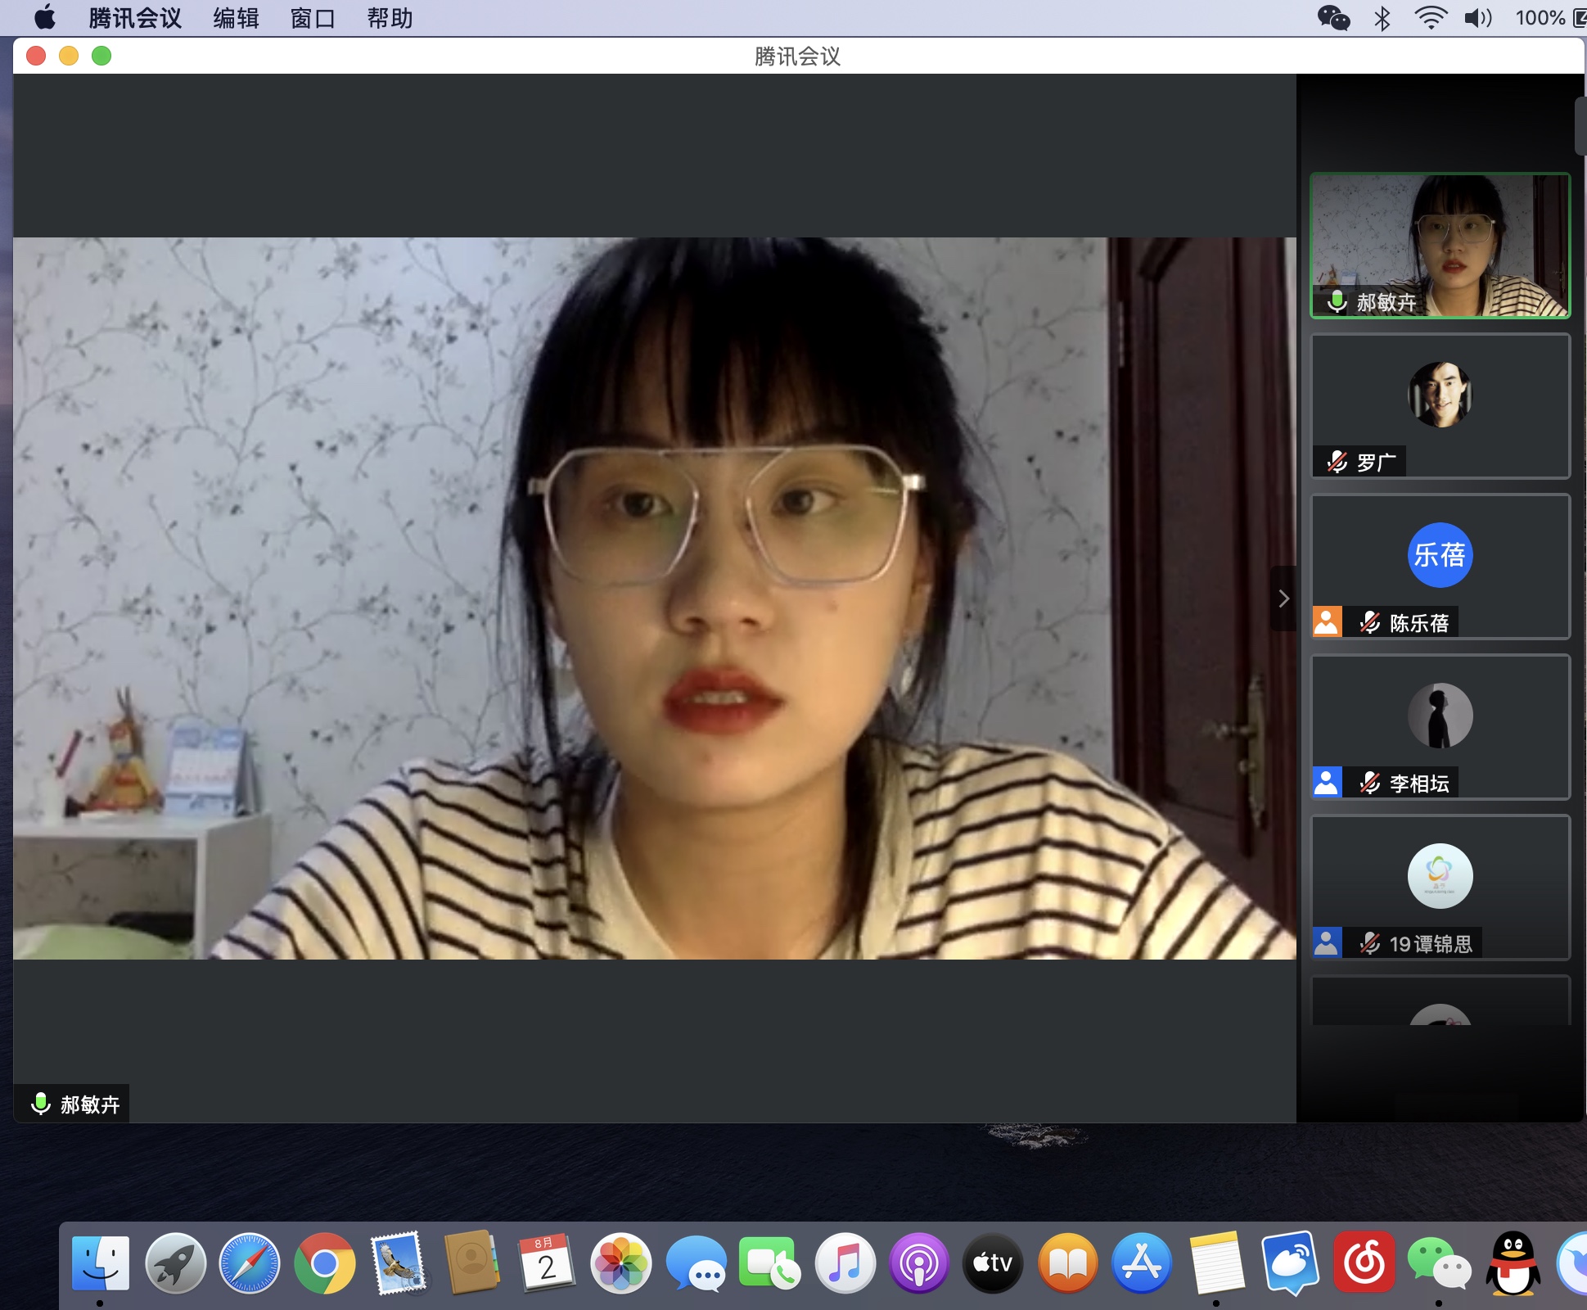1587x1310 pixels.
Task: Click the 郝敏卉 name label on main video
Action: (x=90, y=1104)
